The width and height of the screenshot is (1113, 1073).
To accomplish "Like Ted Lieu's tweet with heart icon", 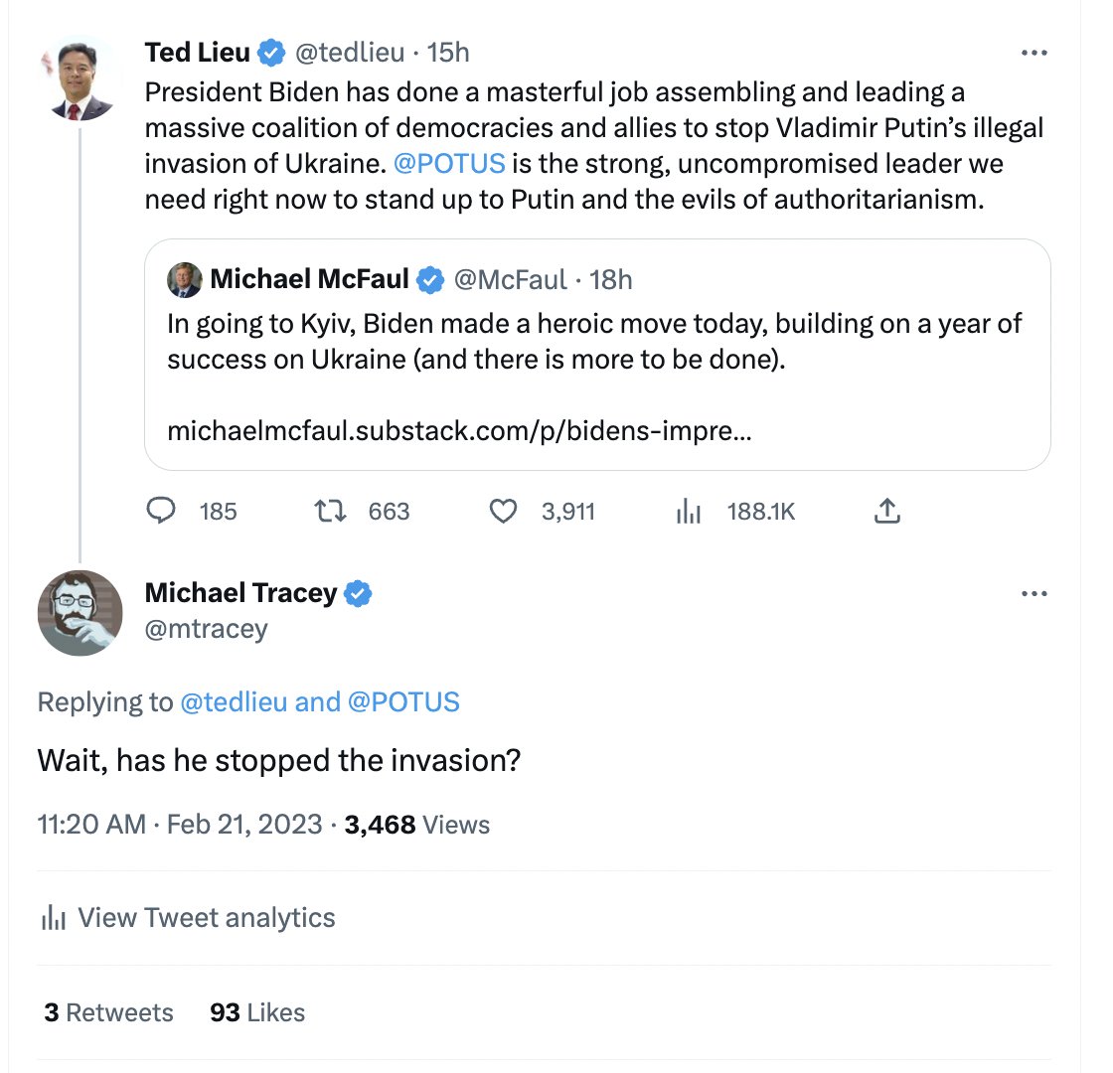I will point(505,511).
